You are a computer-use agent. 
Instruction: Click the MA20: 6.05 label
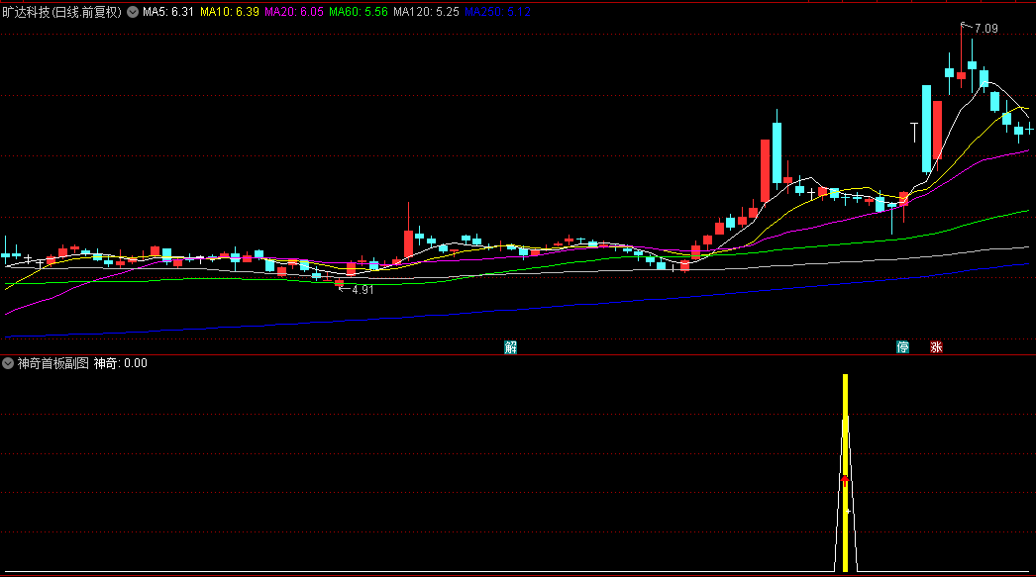[x=294, y=12]
